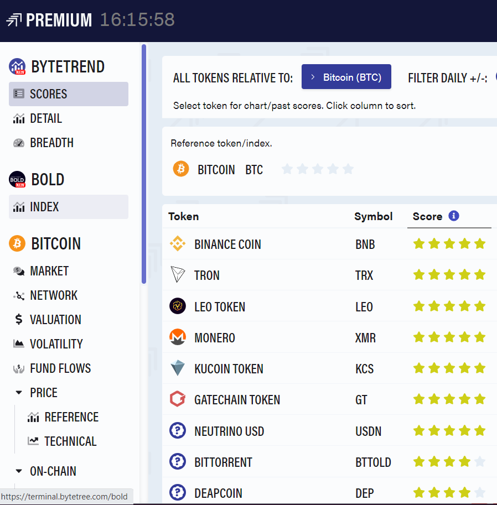497x505 pixels.
Task: Click the Premium logo arrow icon
Action: point(14,20)
